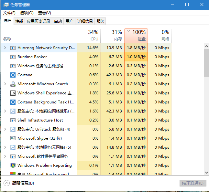Expand 服务主机: Unistack 服务组 (4) entry
Screen dimensions: 209x192
(5, 129)
